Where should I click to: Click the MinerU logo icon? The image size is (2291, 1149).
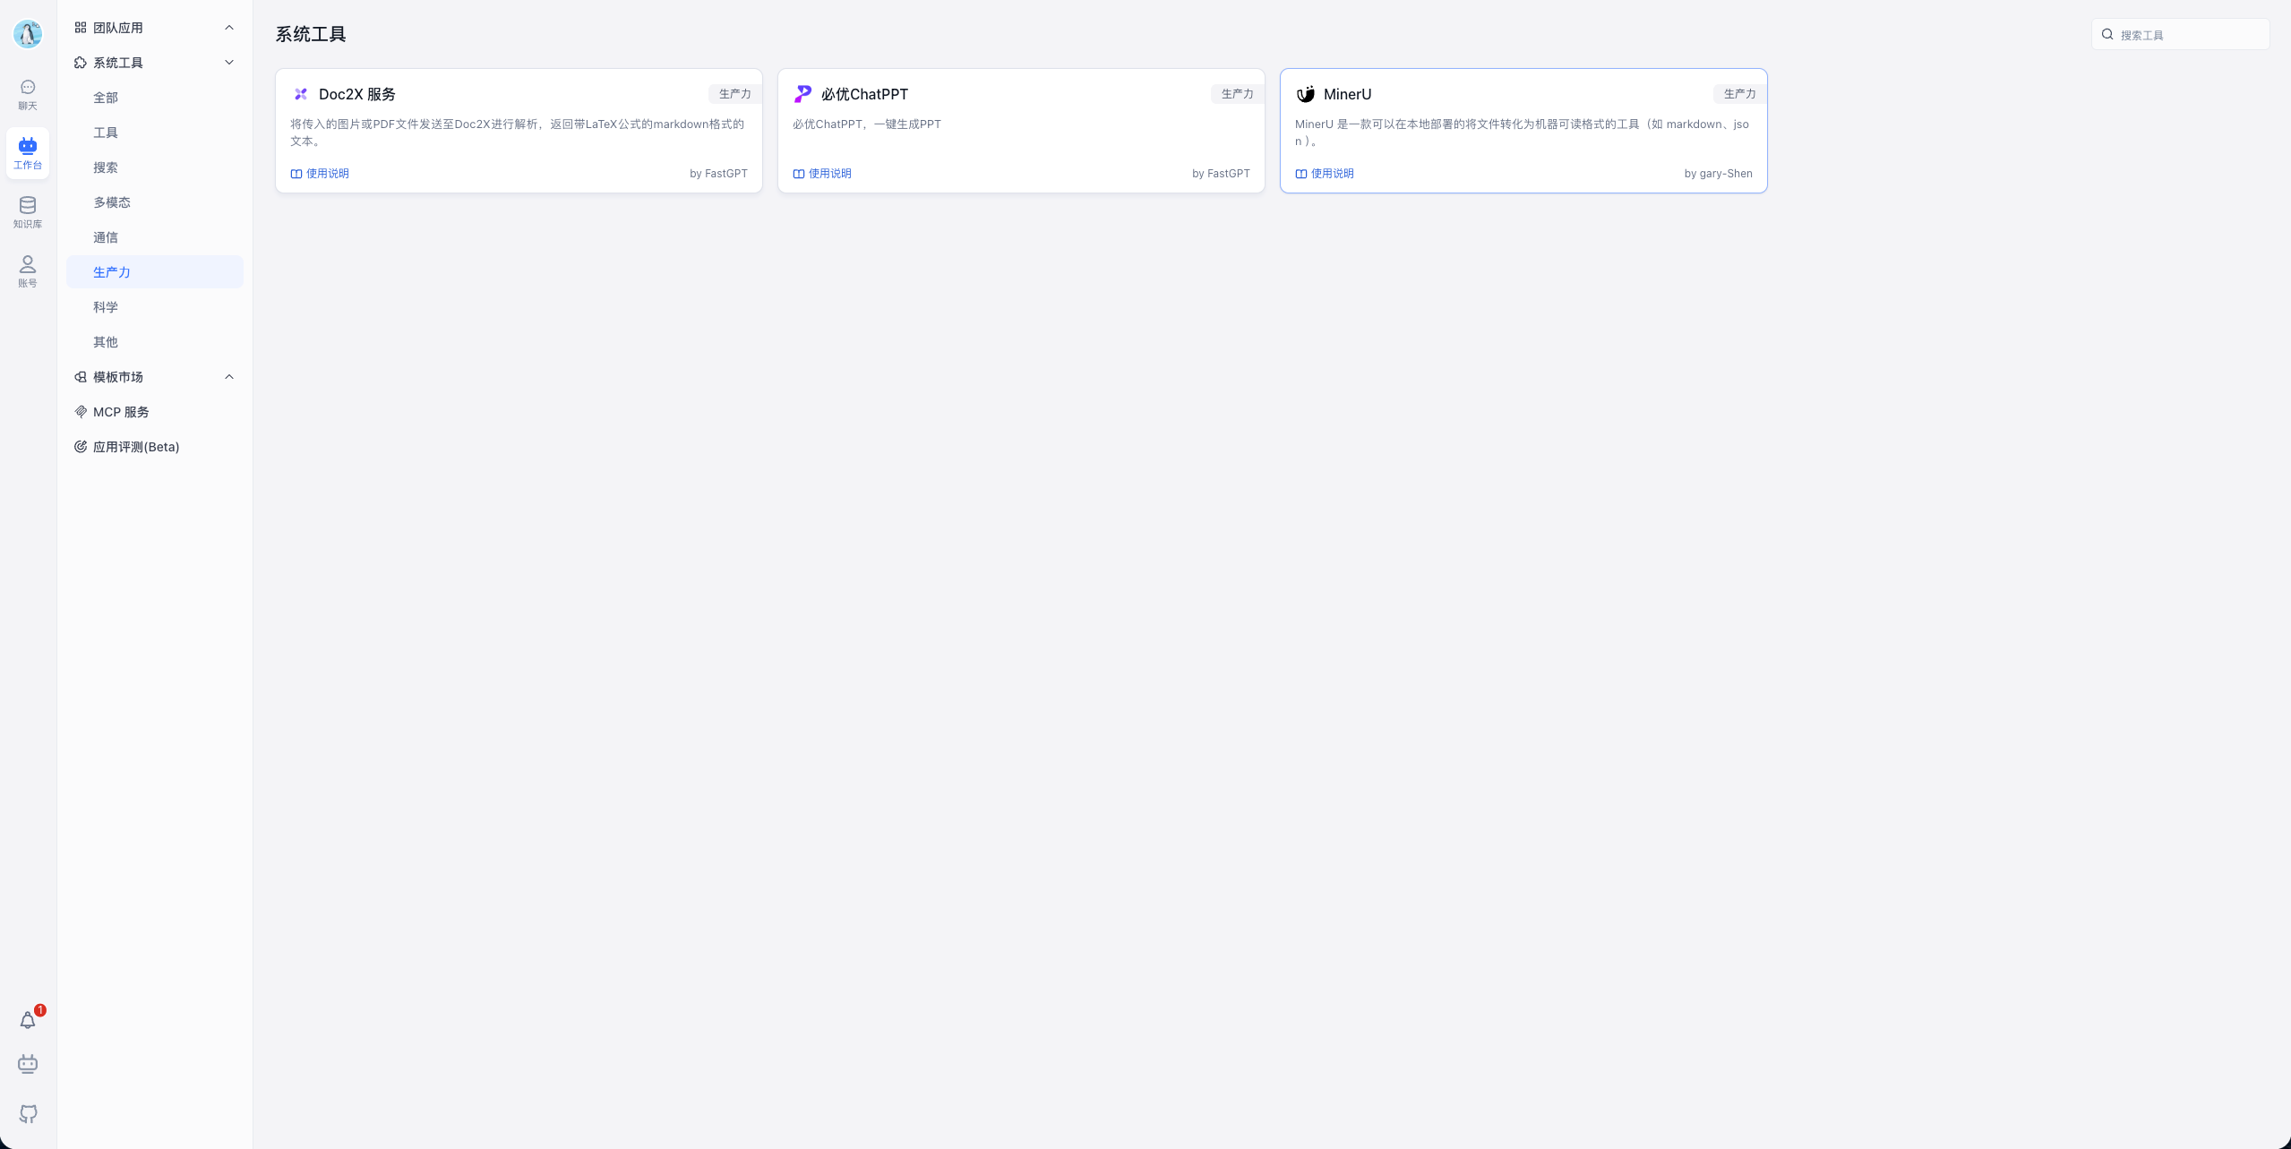click(x=1305, y=94)
